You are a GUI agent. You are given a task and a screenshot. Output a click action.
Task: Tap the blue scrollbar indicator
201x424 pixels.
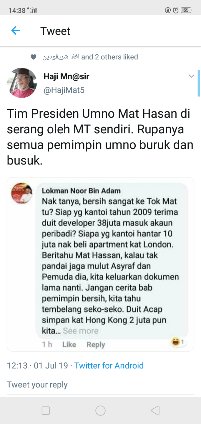pyautogui.click(x=198, y=83)
